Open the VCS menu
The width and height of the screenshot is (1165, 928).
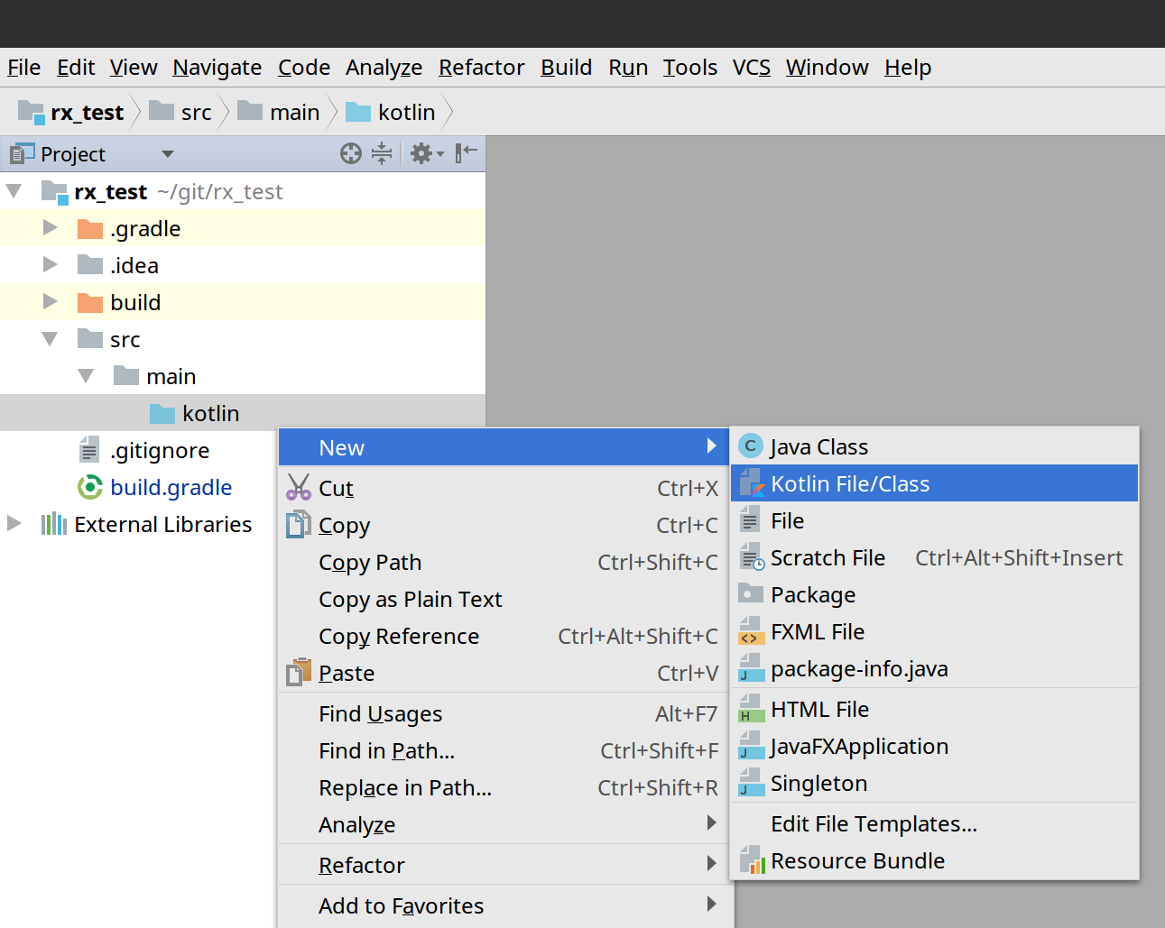pyautogui.click(x=752, y=68)
